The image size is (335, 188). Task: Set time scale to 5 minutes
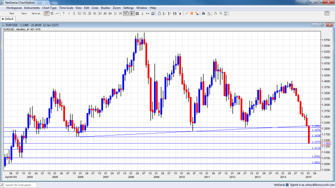click(74, 13)
